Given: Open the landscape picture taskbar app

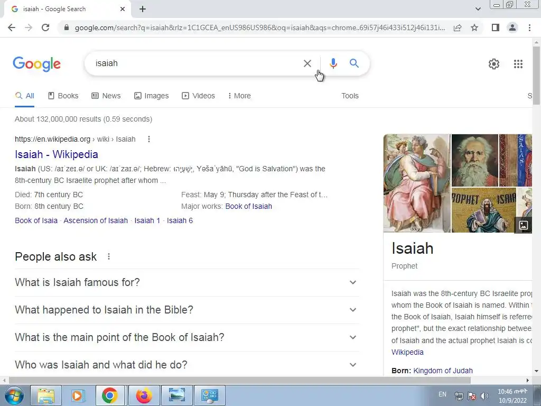Looking at the screenshot, I should tap(176, 395).
